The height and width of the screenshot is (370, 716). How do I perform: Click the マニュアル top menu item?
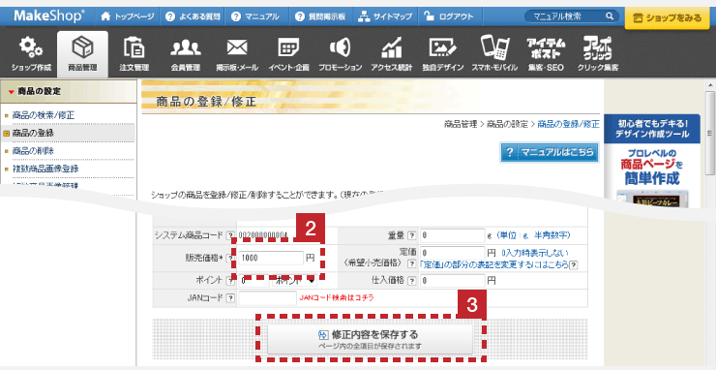(x=254, y=16)
